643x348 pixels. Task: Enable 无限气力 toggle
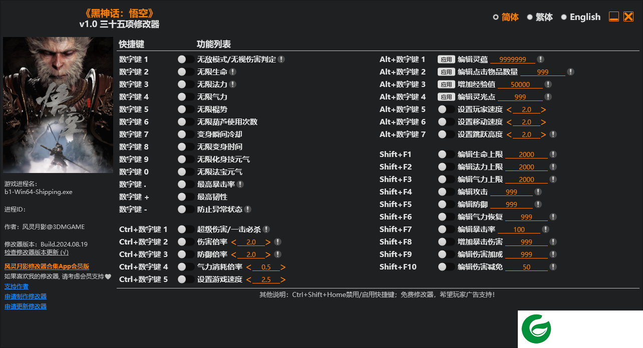pos(186,97)
